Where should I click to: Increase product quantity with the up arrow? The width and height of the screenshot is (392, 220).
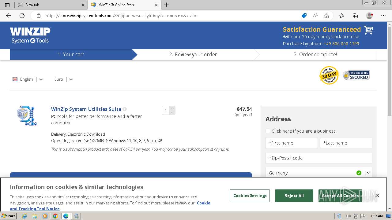172,108
